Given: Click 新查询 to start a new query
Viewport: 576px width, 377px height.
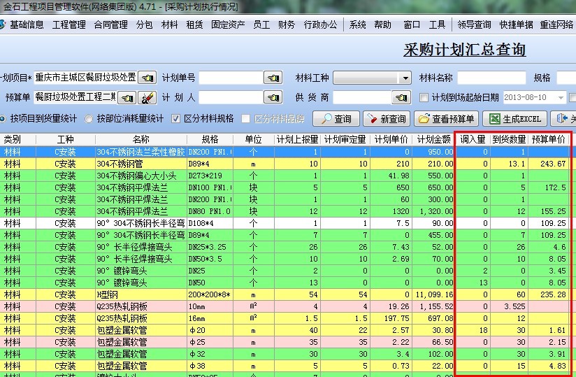Looking at the screenshot, I should [386, 119].
